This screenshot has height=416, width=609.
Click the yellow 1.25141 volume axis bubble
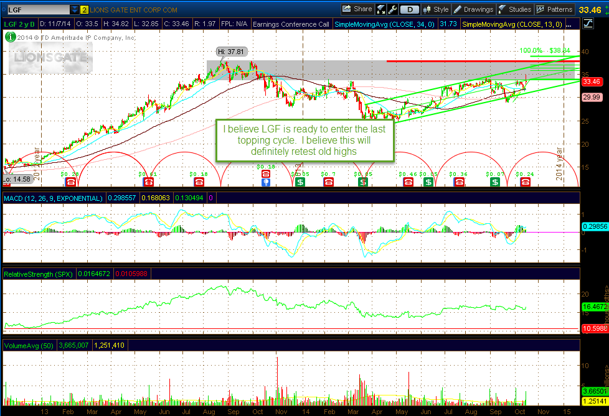pyautogui.click(x=595, y=401)
